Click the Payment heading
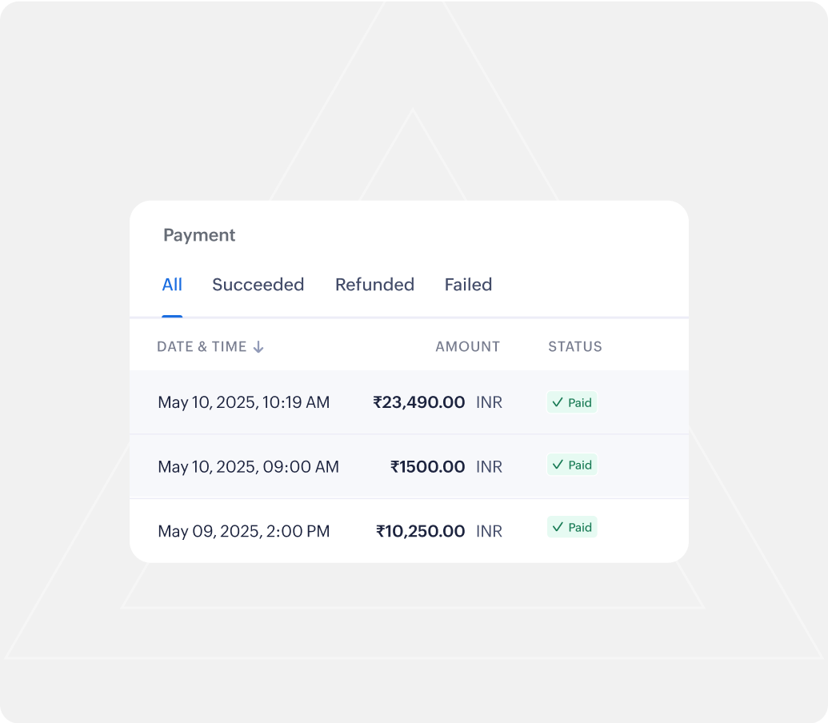 (198, 234)
